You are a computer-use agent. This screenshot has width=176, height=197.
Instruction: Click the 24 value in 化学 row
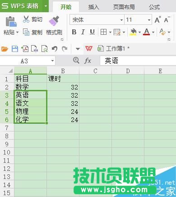coord(63,120)
